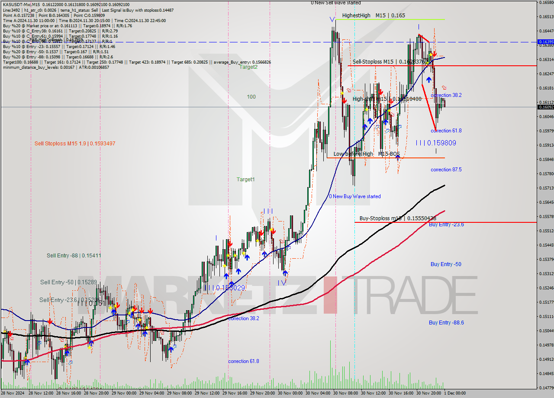Click the 'Buy %10 @ Entry -23' line
The image size is (554, 398).
59,46
